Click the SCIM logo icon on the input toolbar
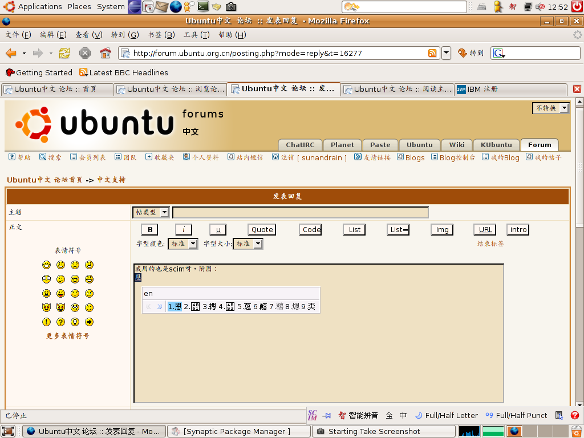The width and height of the screenshot is (584, 438). [313, 415]
